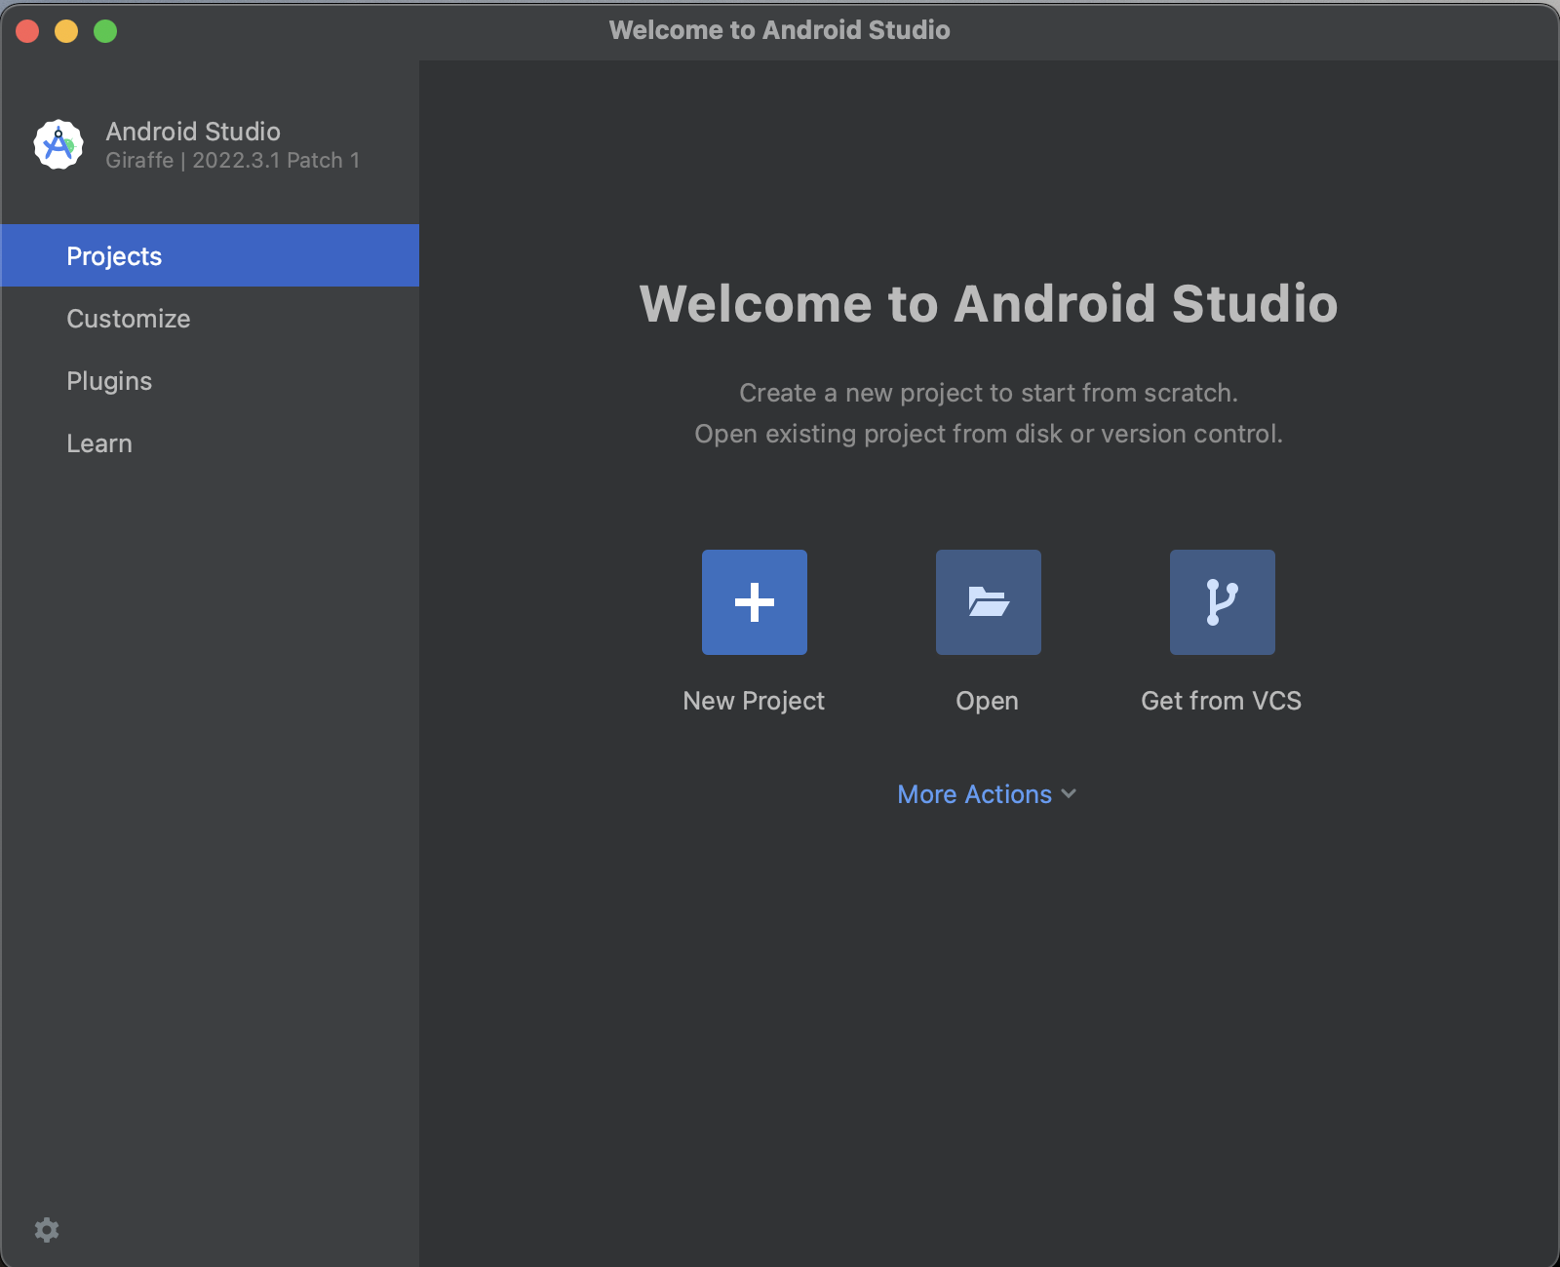Close the Welcome window with red button

point(27,31)
